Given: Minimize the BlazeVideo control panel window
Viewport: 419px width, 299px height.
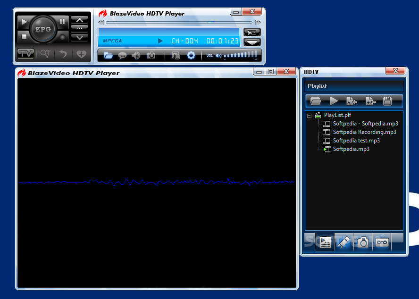Looking at the screenshot, I should tap(236, 12).
